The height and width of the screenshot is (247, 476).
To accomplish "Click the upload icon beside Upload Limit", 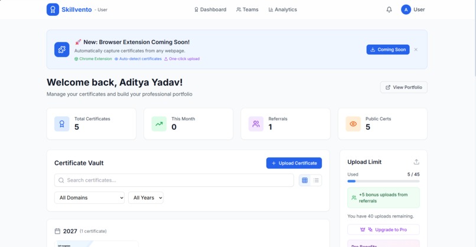I will (x=416, y=162).
